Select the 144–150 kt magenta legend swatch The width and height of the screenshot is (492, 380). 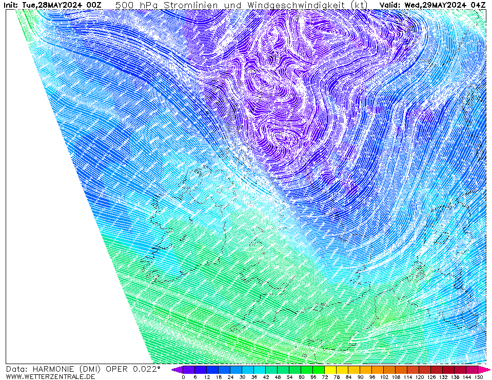(472, 370)
